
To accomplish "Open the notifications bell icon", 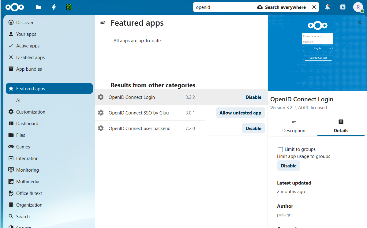I will [328, 7].
